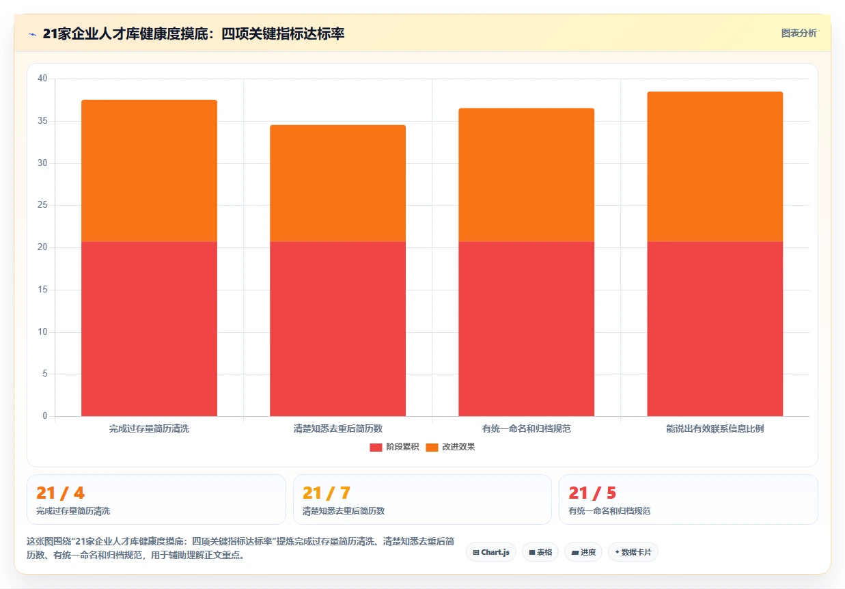Image resolution: width=845 pixels, height=589 pixels.
Task: Click the red segment of 能说出有效联系信息比例 bar
Action: coord(715,329)
